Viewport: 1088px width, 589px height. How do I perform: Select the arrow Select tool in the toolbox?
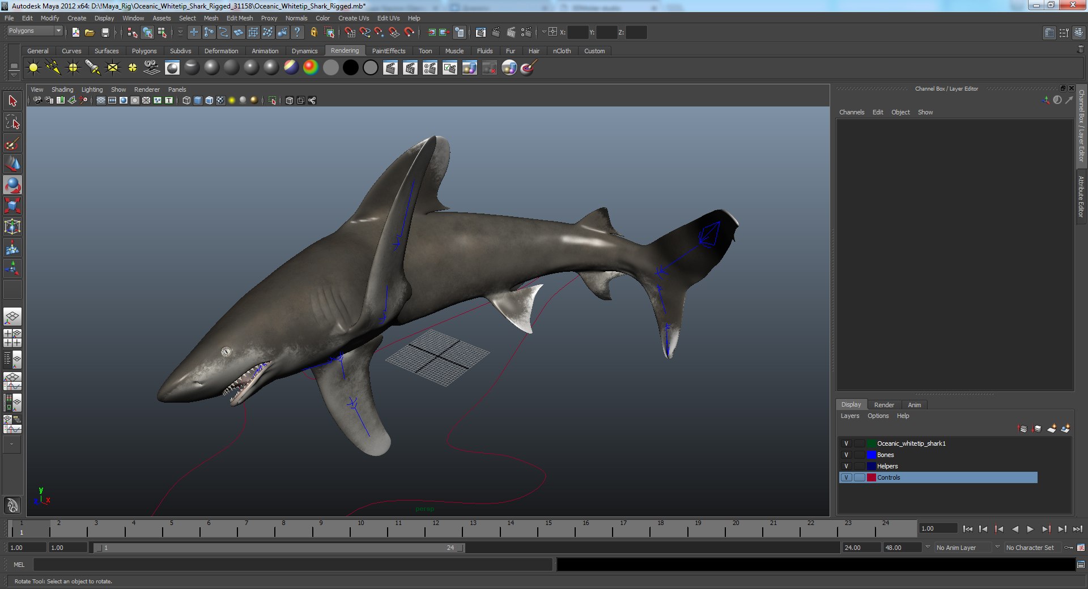point(12,101)
